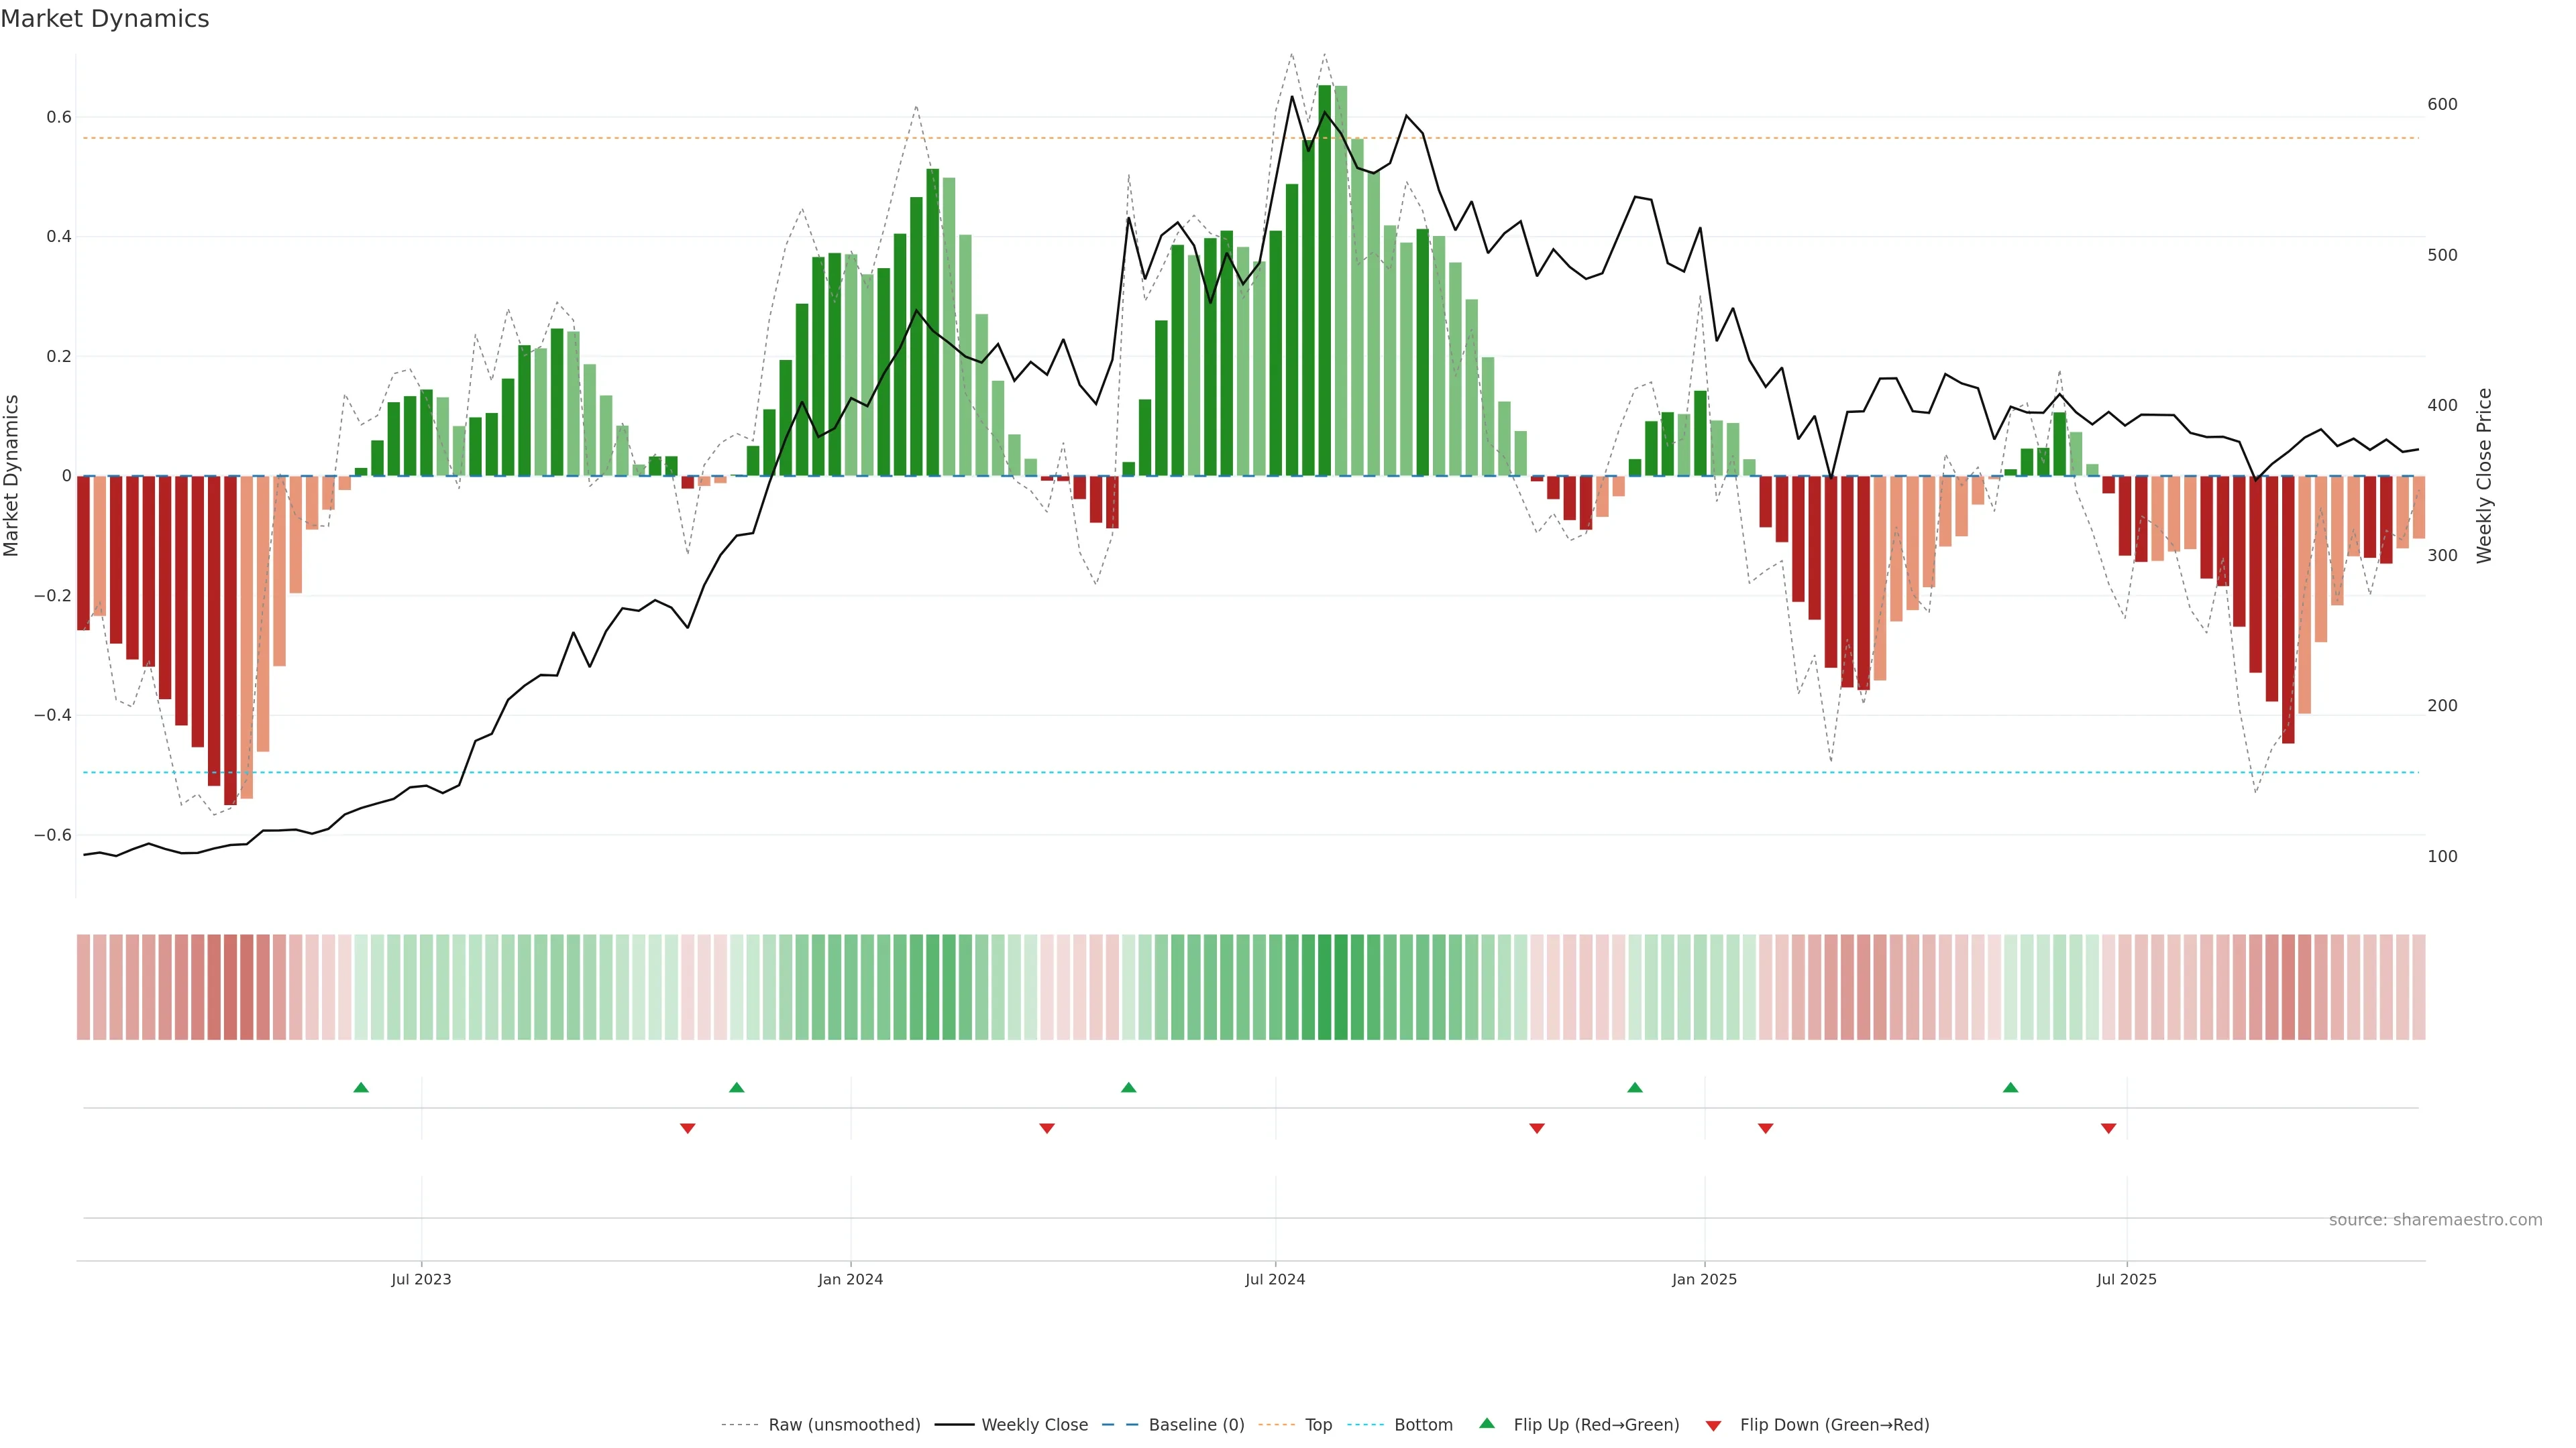Image resolution: width=2576 pixels, height=1448 pixels.
Task: Click the red flip-down marker just before Jul 2025
Action: pyautogui.click(x=2108, y=1128)
